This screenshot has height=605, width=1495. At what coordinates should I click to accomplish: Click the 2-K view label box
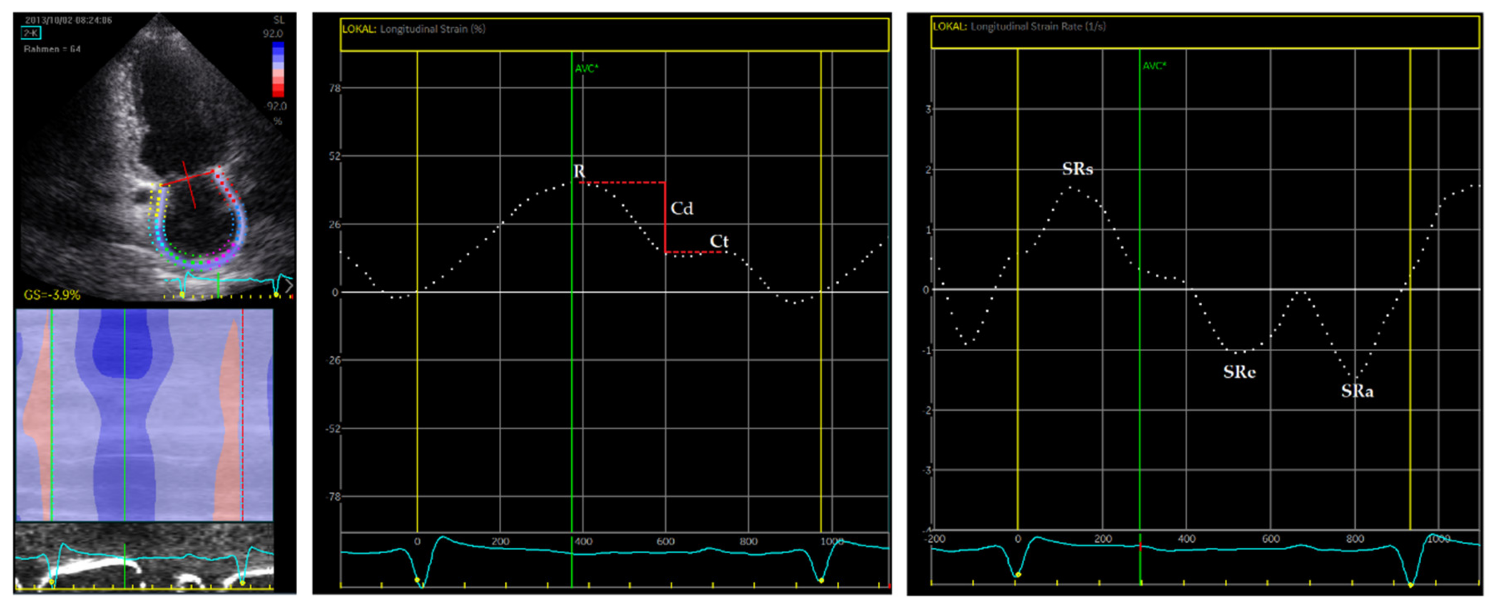point(31,33)
